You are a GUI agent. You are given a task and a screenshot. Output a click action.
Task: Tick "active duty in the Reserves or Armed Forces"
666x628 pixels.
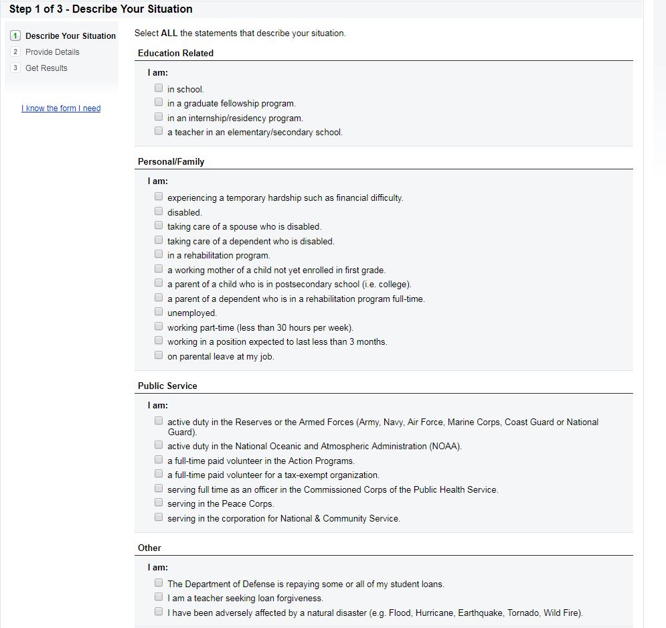coord(159,421)
